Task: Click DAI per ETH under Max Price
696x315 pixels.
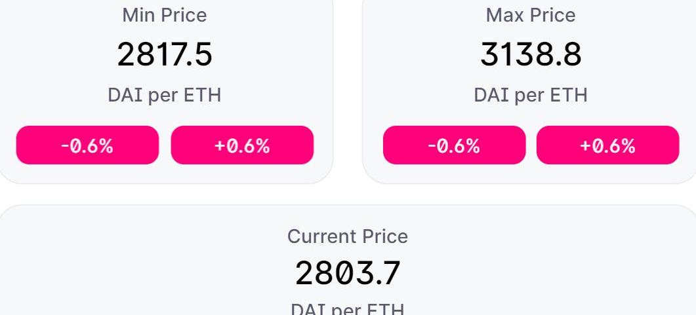Action: pyautogui.click(x=531, y=95)
